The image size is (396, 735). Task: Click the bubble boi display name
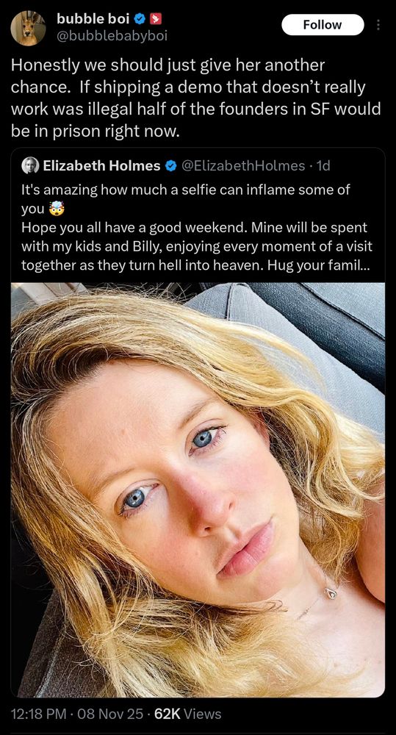pyautogui.click(x=93, y=19)
